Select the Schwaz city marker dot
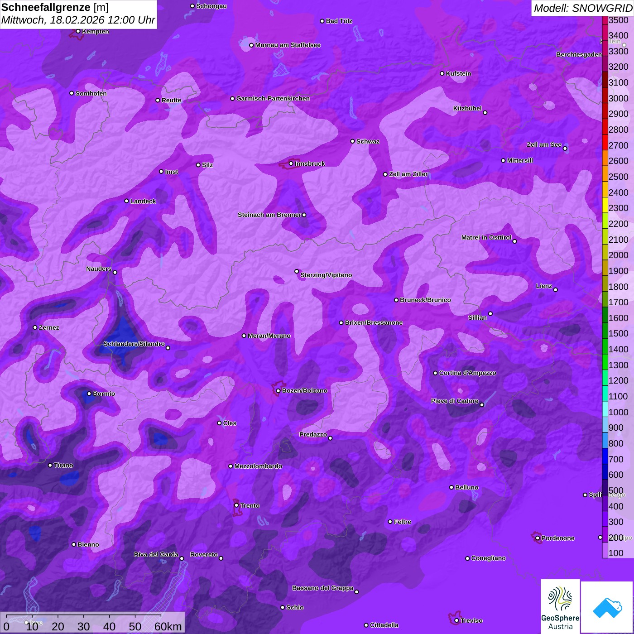Image resolution: width=634 pixels, height=634 pixels. coord(353,141)
